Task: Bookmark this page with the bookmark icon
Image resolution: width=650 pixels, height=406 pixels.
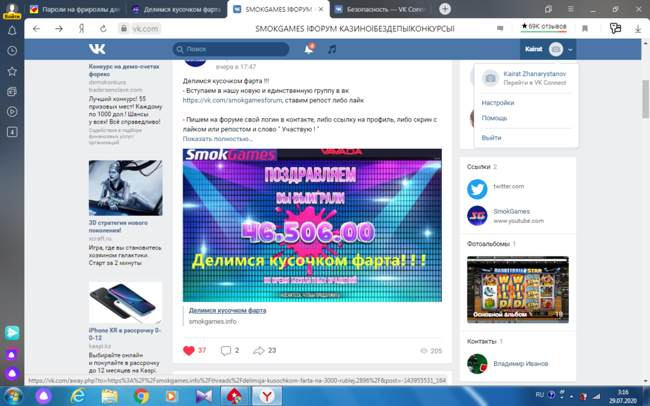Action: click(585, 29)
